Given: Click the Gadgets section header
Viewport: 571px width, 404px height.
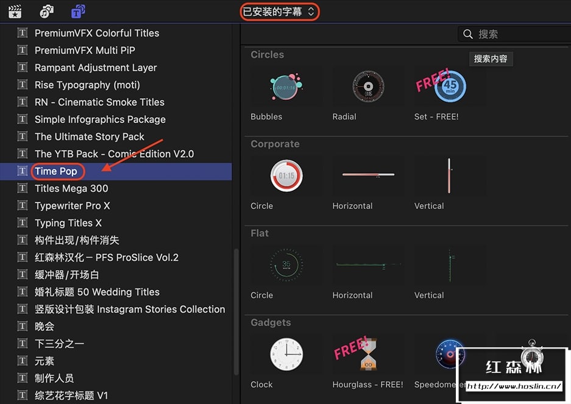Looking at the screenshot, I should (x=271, y=322).
